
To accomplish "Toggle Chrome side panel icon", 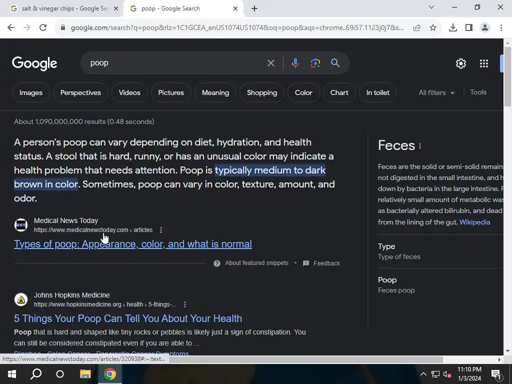I will (x=469, y=28).
